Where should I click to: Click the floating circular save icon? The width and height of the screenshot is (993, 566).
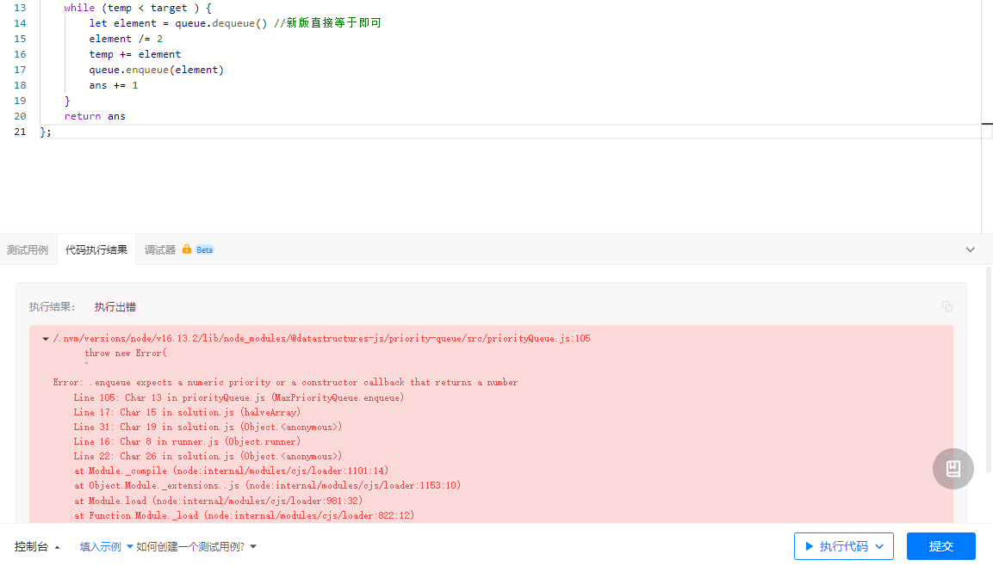[953, 469]
